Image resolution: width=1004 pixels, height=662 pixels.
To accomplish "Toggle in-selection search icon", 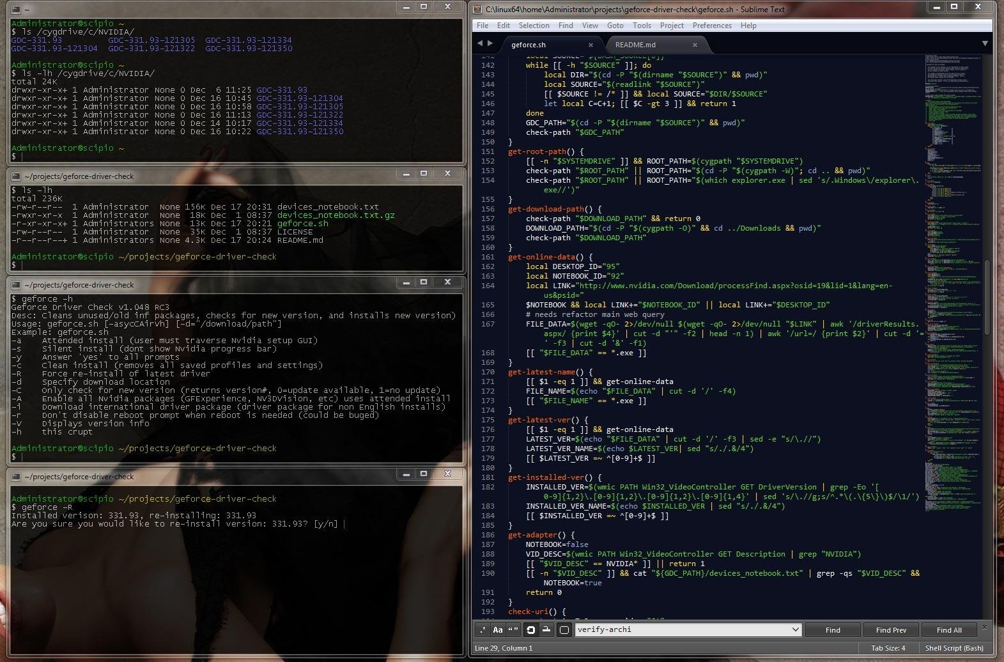I will (x=546, y=629).
